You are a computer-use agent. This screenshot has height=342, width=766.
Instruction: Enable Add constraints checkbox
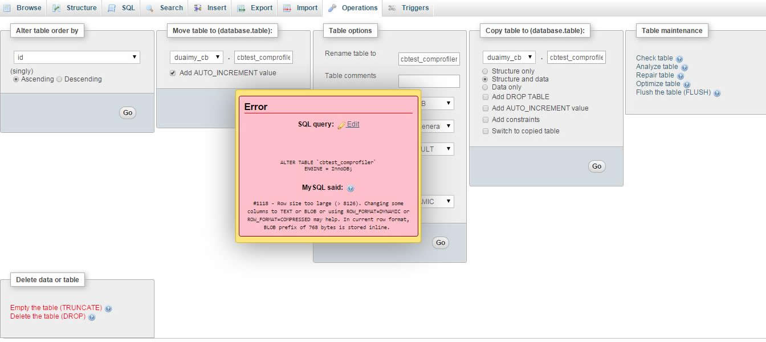[486, 120]
